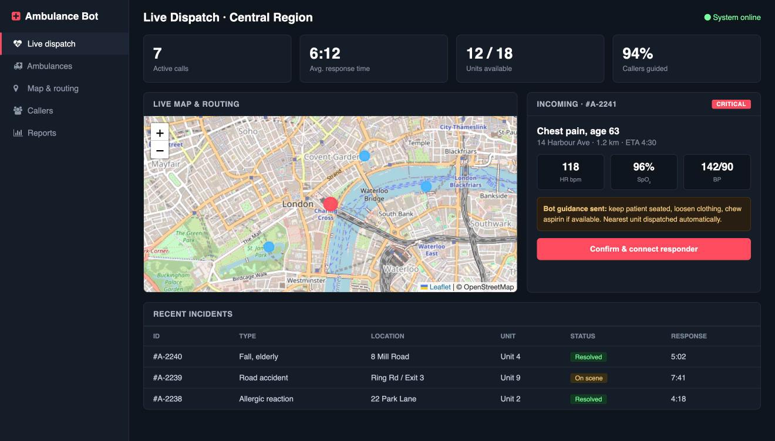The height and width of the screenshot is (441, 775).
Task: Click the CRITICAL severity badge
Action: 731,104
